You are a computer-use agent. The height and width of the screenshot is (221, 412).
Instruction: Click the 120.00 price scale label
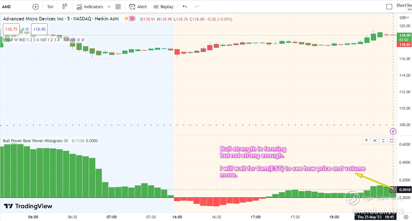pos(405,26)
